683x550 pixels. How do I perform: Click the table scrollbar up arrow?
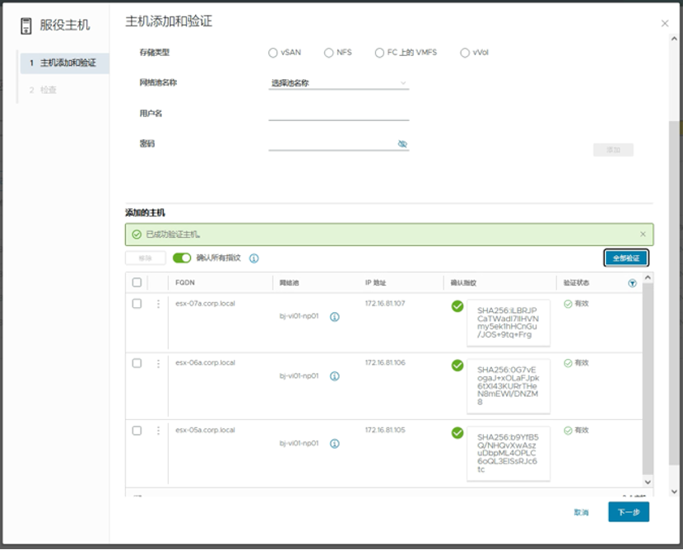click(648, 277)
